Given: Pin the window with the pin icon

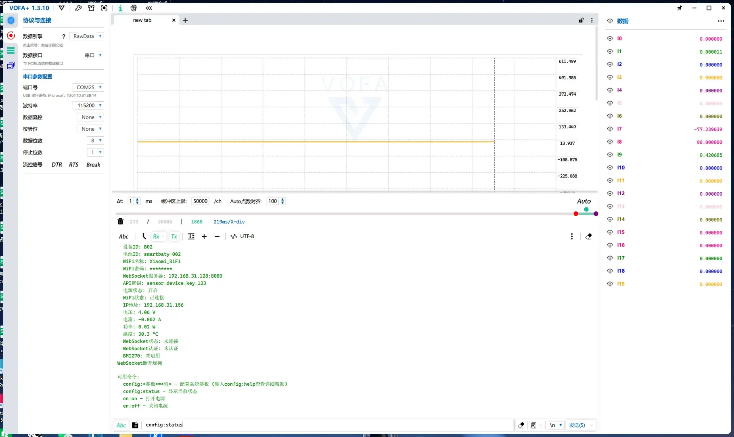Looking at the screenshot, I should coord(680,8).
